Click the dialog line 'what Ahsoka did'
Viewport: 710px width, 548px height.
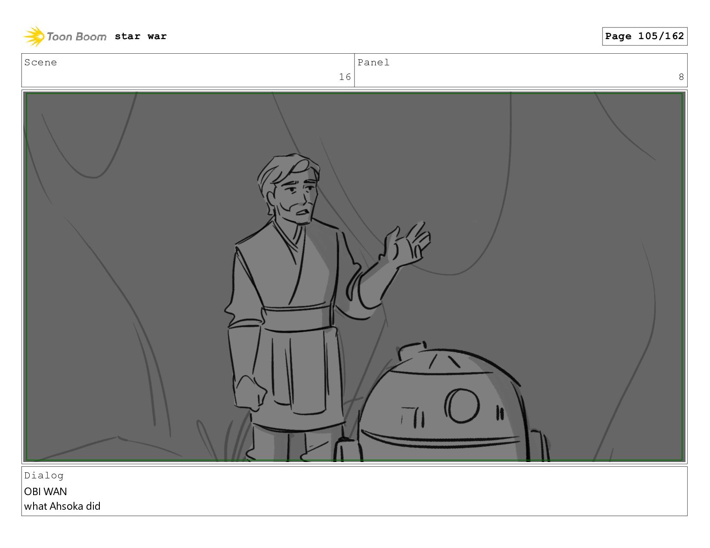pyautogui.click(x=62, y=506)
